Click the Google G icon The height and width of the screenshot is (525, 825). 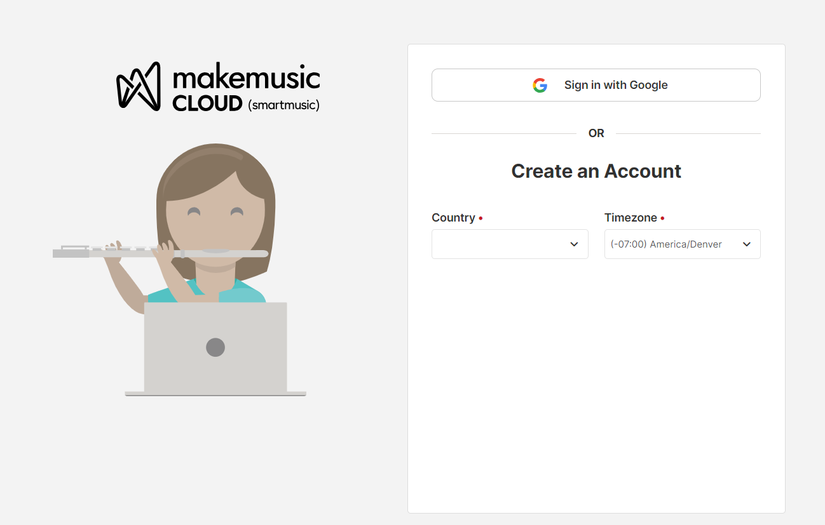(540, 85)
